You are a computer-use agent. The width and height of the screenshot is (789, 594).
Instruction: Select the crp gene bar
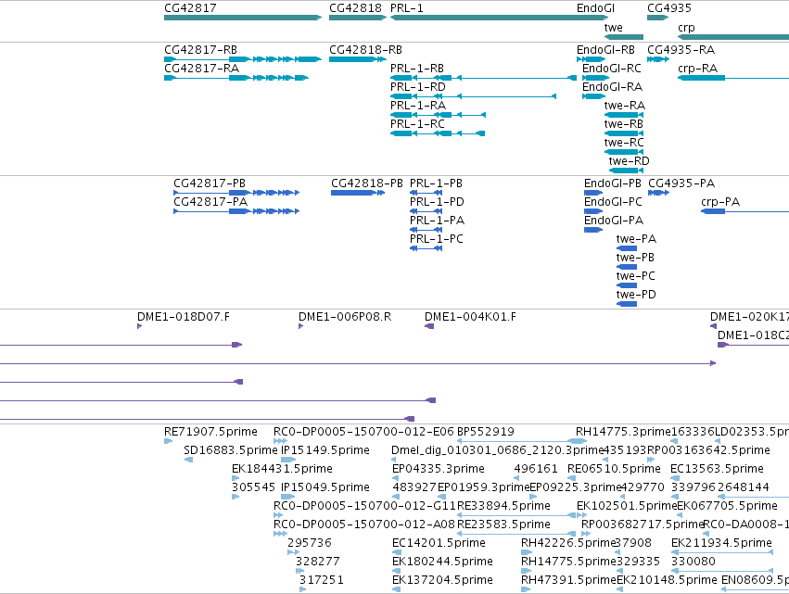coord(733,37)
